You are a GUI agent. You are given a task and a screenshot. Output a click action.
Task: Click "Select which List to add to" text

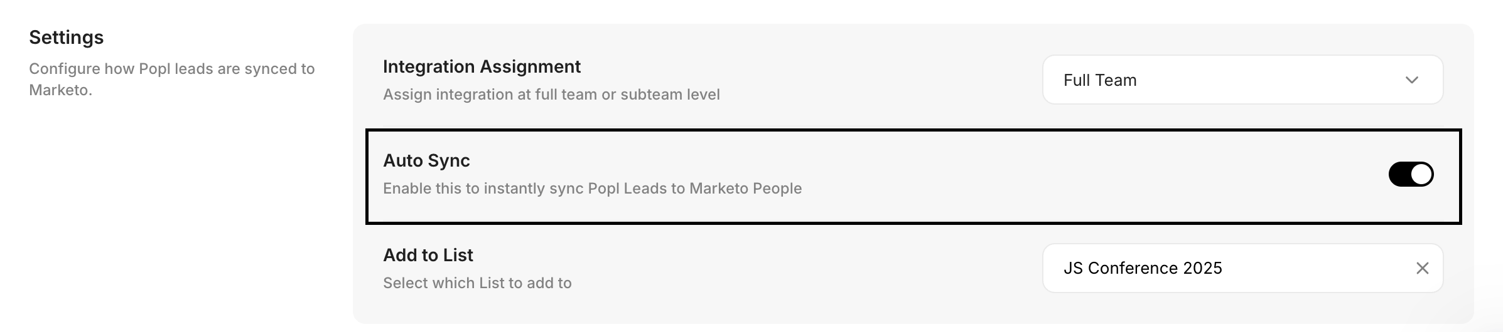(477, 283)
